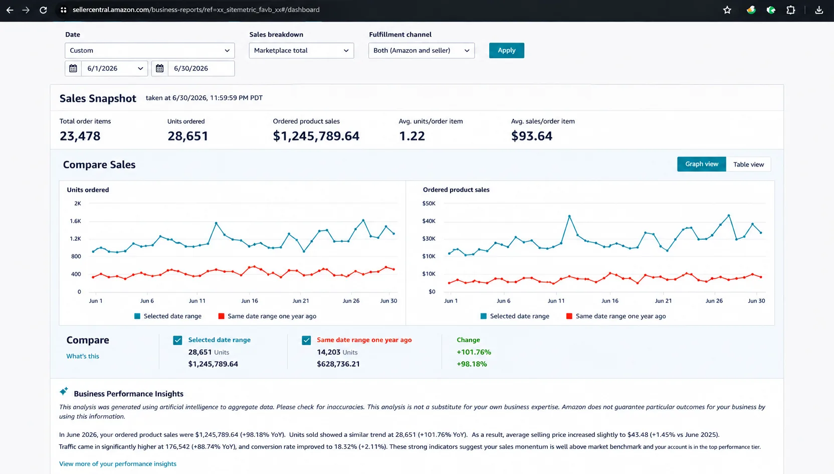The image size is (834, 474).
Task: Click the 14,203 Units comparison value
Action: click(337, 352)
